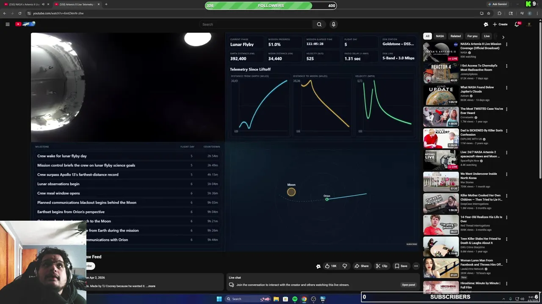The image size is (542, 304).
Task: Open the Microsoft Store taskbar icon
Action: (285, 299)
